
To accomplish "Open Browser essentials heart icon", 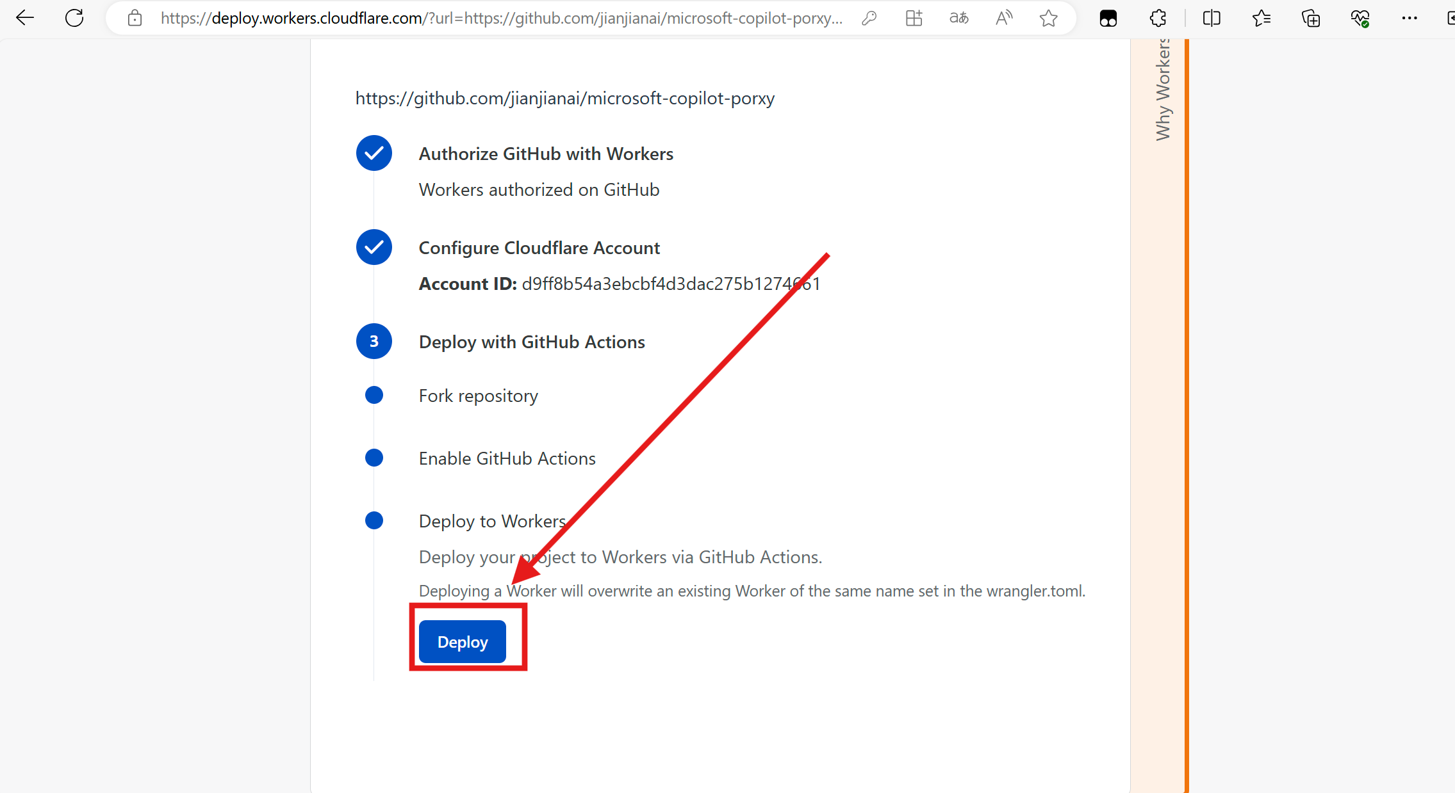I will 1360,18.
